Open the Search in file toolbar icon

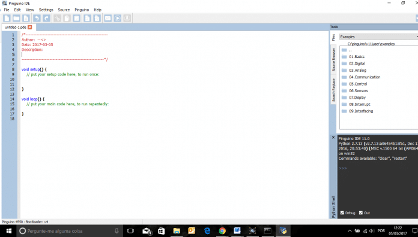(x=87, y=18)
